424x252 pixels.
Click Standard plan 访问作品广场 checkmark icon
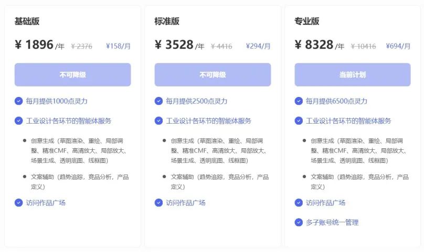158,203
